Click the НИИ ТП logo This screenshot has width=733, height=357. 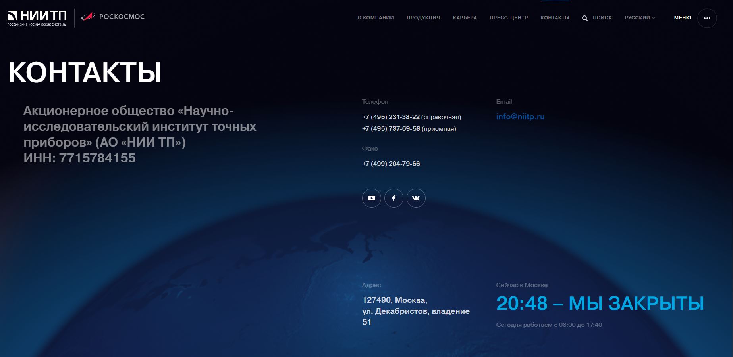(37, 18)
